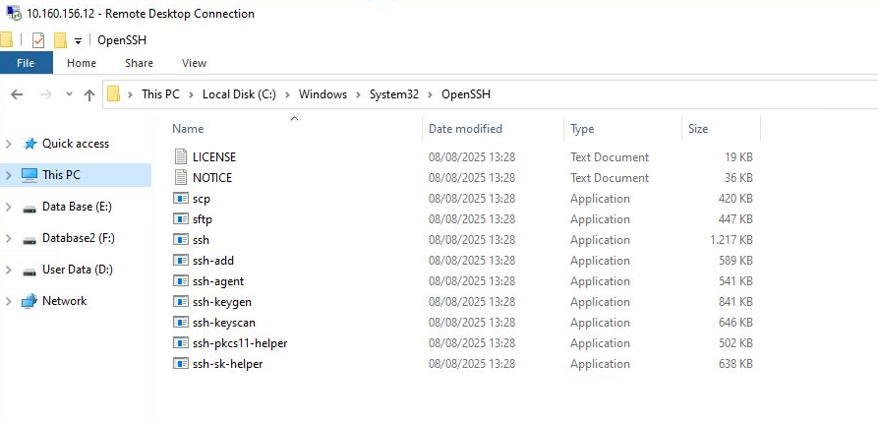Click the 1.217 KB size value
The height and width of the screenshot is (423, 878).
pos(731,240)
